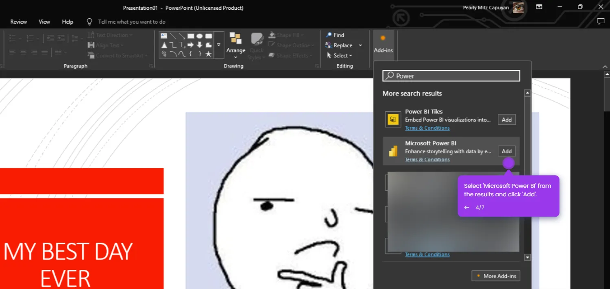Viewport: 610px width, 289px height.
Task: Toggle Align Right paragraph alignment
Action: 34,52
